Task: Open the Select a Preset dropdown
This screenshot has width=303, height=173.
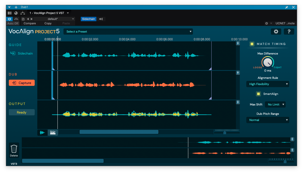Action: (128, 32)
